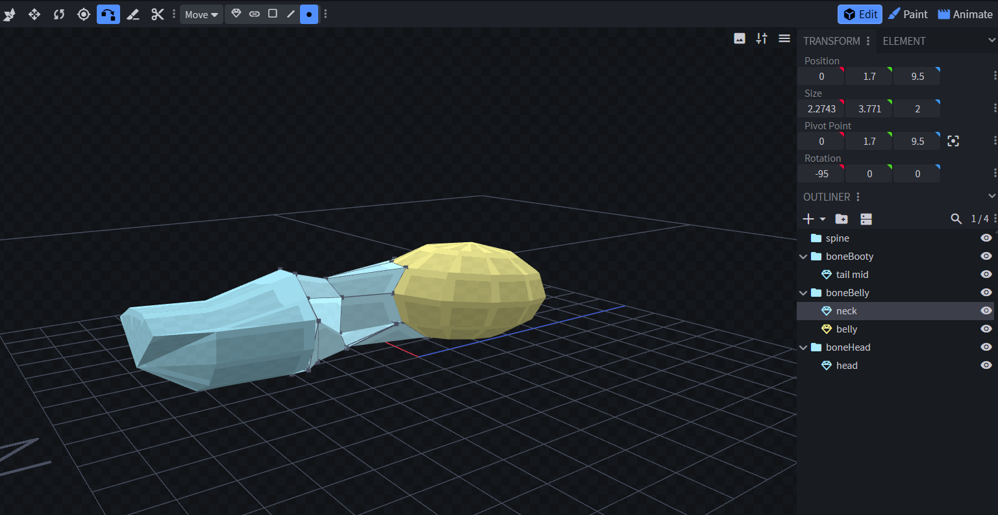Open the Transform panel three-dot menu
998x515 pixels.
(868, 41)
